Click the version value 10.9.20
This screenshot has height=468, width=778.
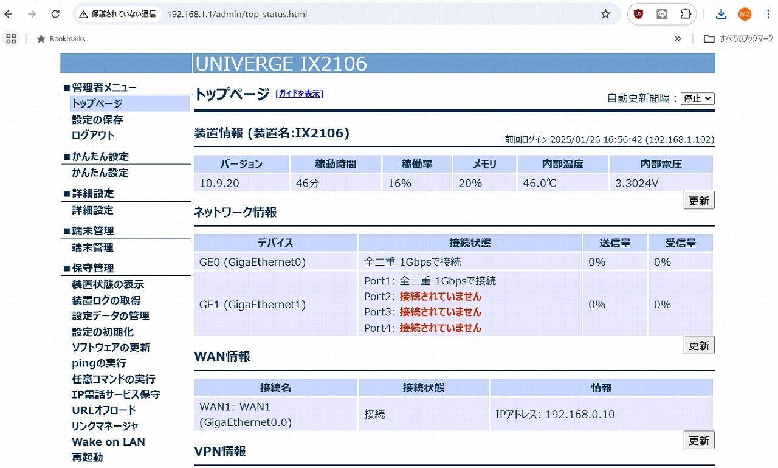coord(219,183)
